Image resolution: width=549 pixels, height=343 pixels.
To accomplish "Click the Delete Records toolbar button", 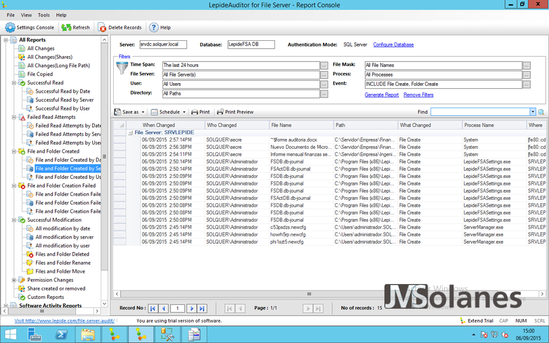I will 120,27.
